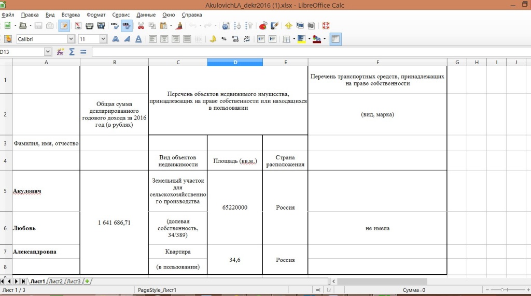Click the status bar zoom slider

point(507,290)
